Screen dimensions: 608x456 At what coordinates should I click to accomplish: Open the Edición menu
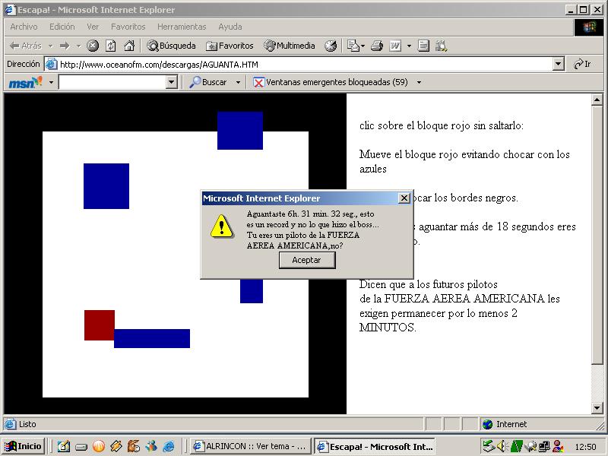pyautogui.click(x=62, y=27)
